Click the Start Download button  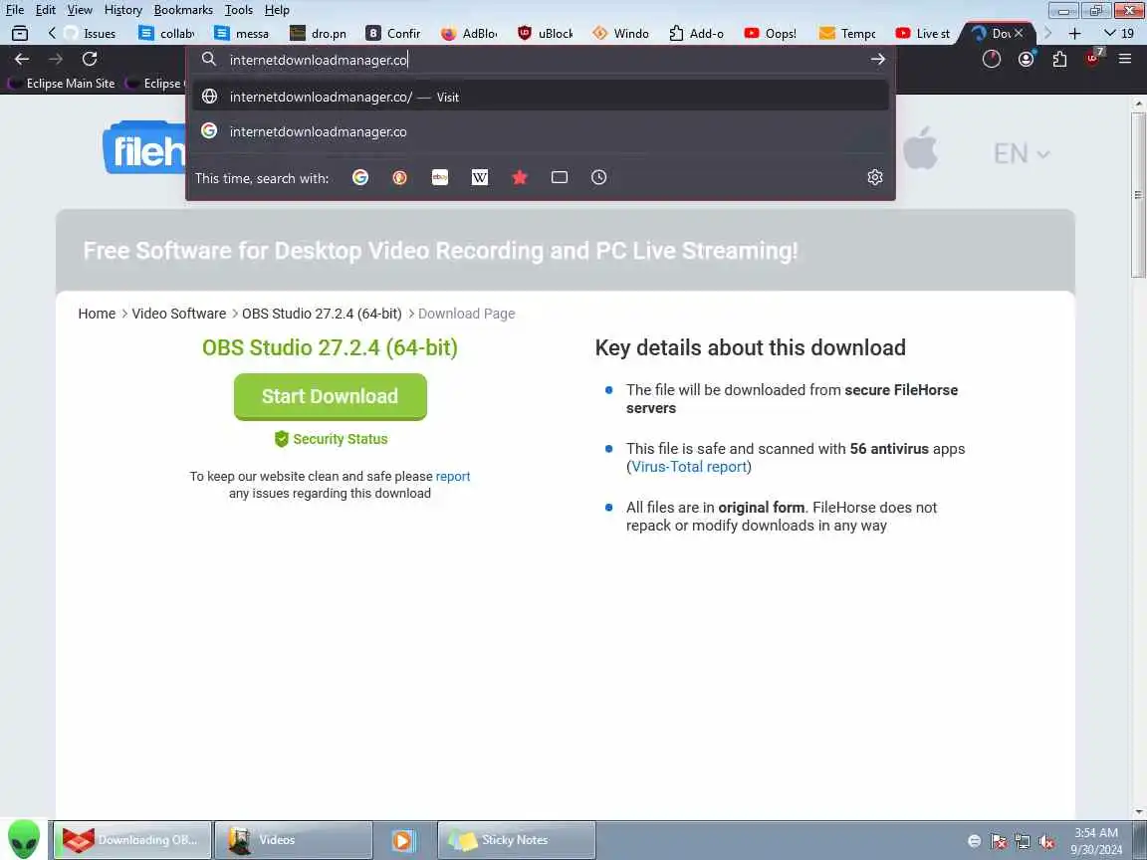click(330, 396)
